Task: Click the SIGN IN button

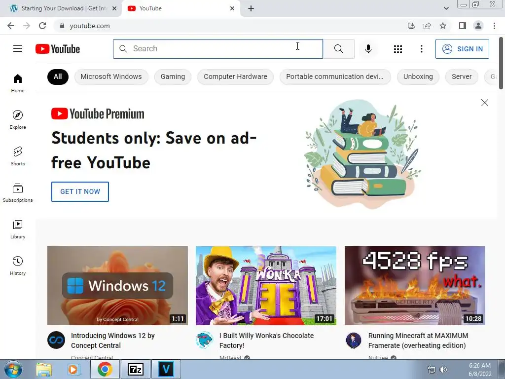Action: pos(462,49)
